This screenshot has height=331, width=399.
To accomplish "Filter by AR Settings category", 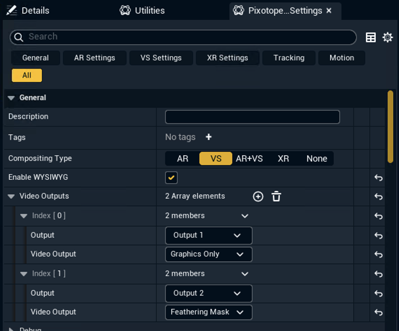I will [x=94, y=58].
